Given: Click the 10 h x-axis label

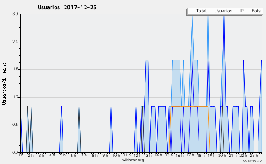Looking at the screenshot, I should (116, 155).
